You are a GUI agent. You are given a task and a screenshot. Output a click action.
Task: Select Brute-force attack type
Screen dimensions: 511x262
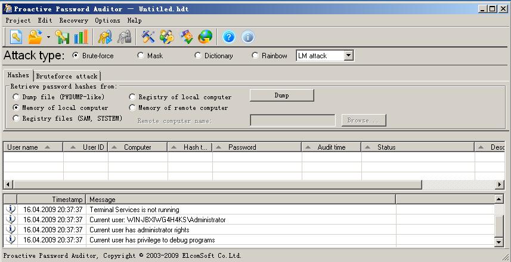[93, 56]
